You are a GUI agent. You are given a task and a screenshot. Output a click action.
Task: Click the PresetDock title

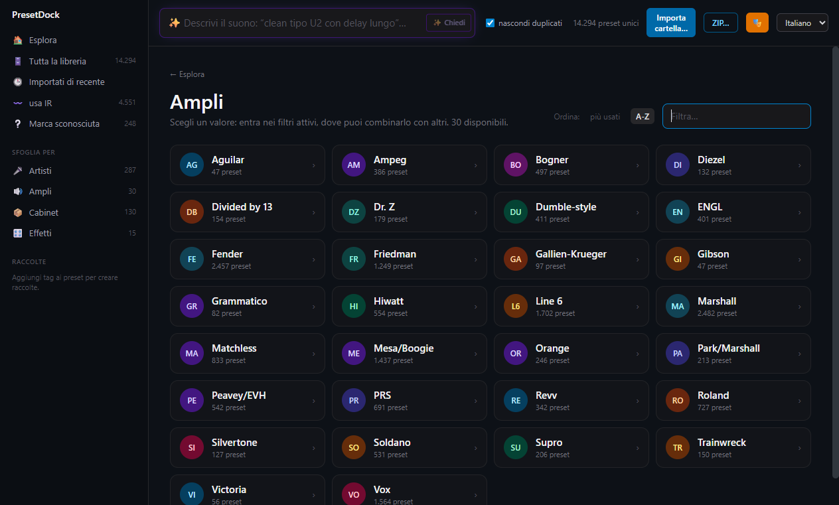tap(36, 15)
